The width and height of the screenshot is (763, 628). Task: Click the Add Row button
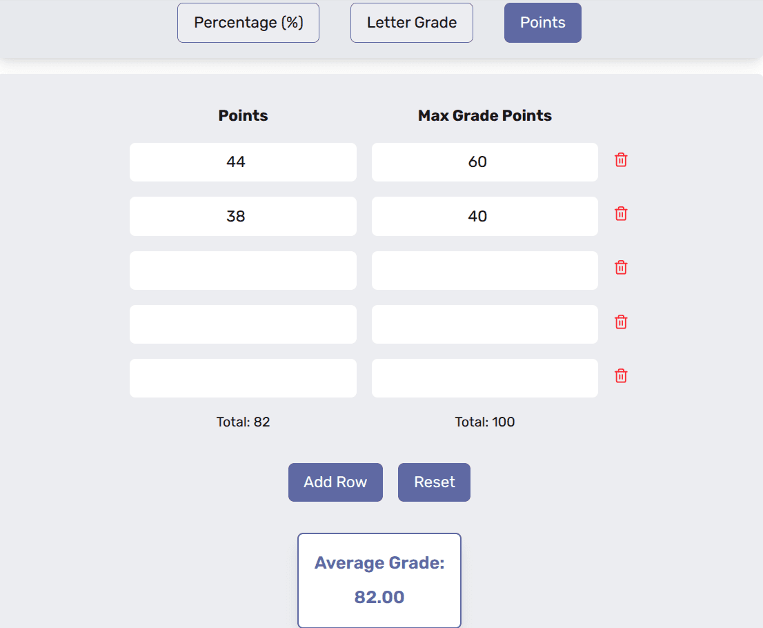[x=335, y=482]
